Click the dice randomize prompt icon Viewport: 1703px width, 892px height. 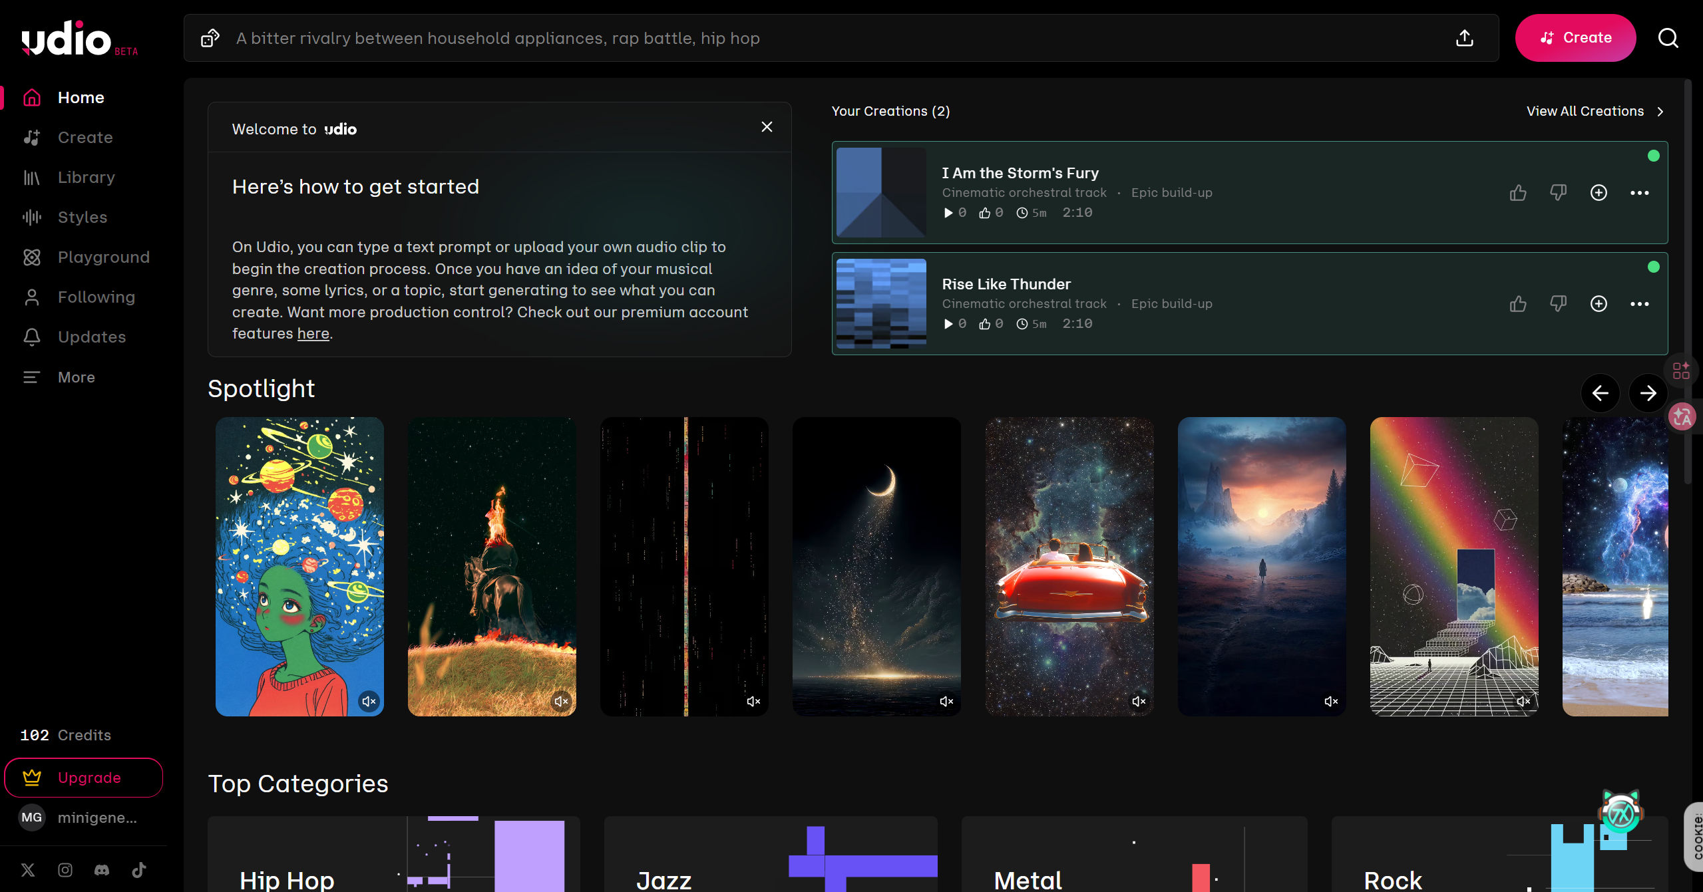[210, 39]
